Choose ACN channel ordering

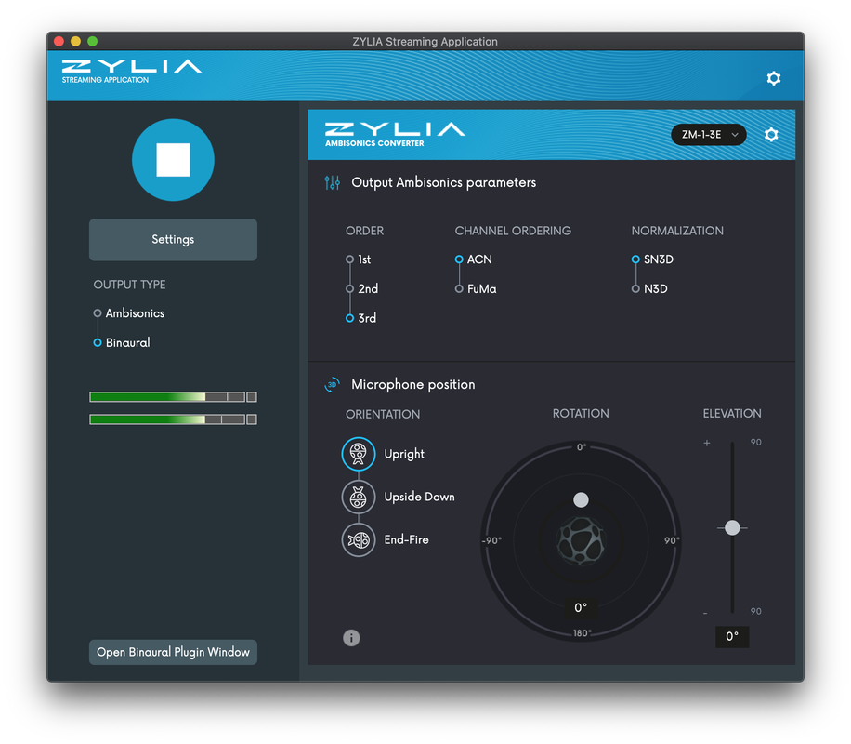[x=459, y=259]
